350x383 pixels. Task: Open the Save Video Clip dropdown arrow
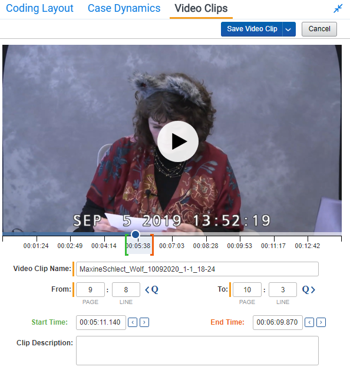(x=289, y=29)
